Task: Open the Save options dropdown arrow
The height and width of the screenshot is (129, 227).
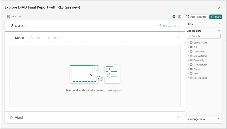Action: [20, 17]
